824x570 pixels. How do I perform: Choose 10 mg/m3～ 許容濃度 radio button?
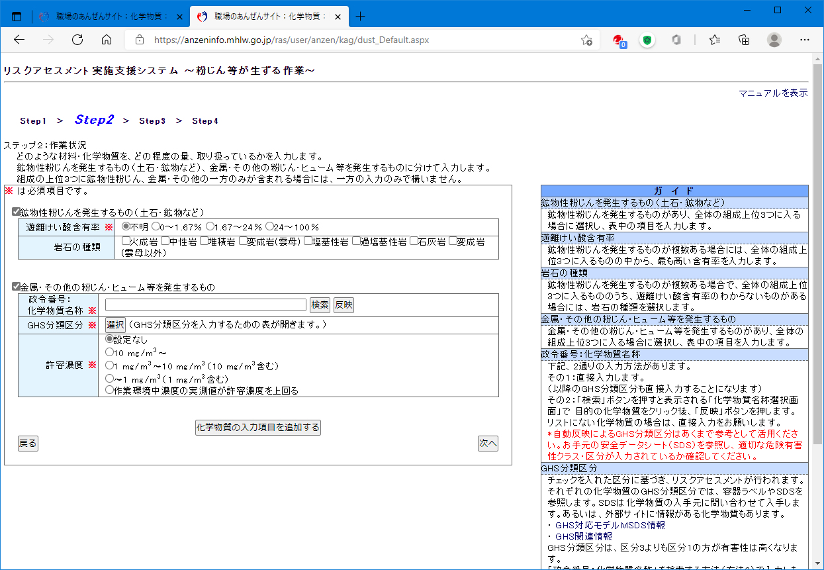tap(110, 352)
